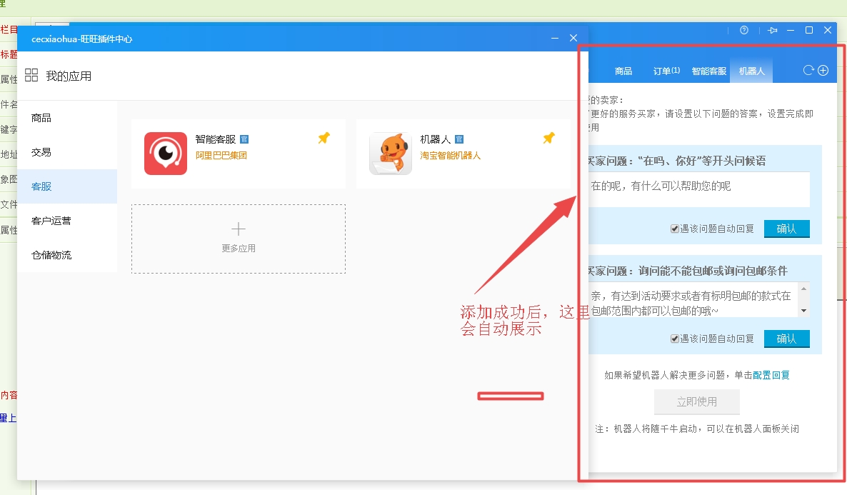Click the circled plus add-plugin icon
Image resolution: width=847 pixels, height=495 pixels.
[823, 70]
